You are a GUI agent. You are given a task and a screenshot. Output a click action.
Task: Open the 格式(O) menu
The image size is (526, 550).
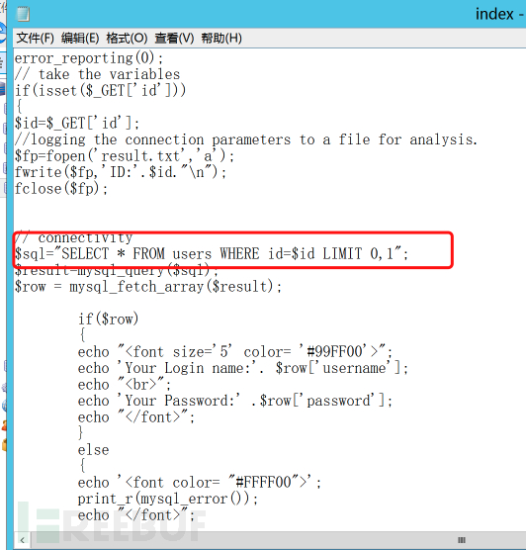pos(127,38)
